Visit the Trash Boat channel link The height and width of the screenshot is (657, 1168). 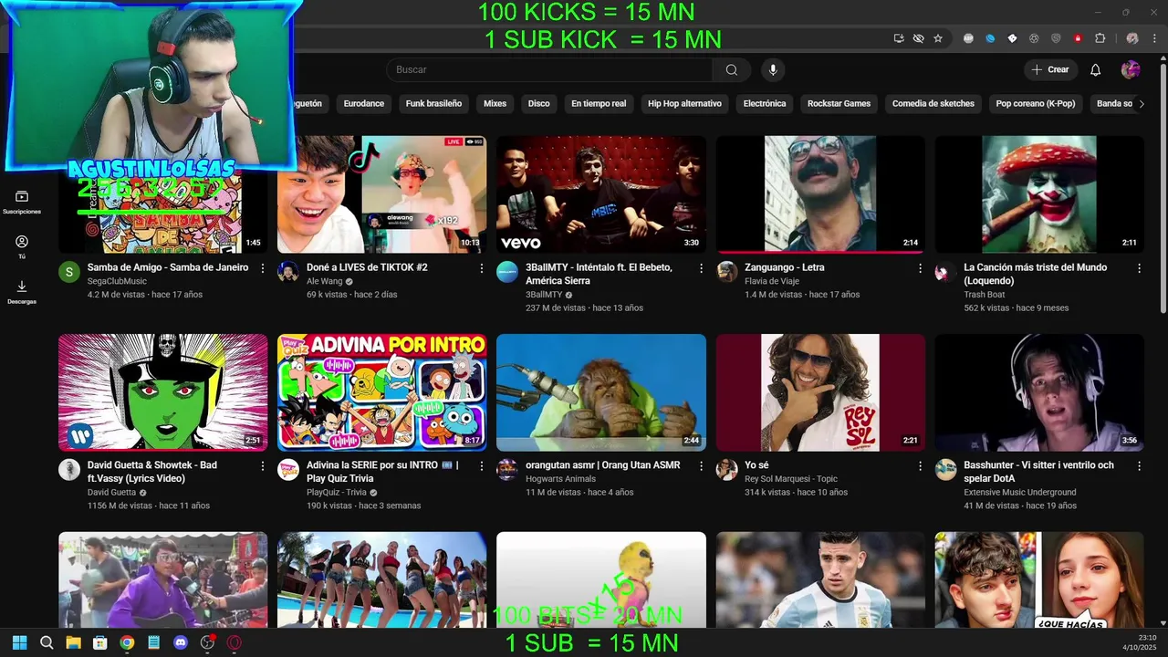pos(984,295)
